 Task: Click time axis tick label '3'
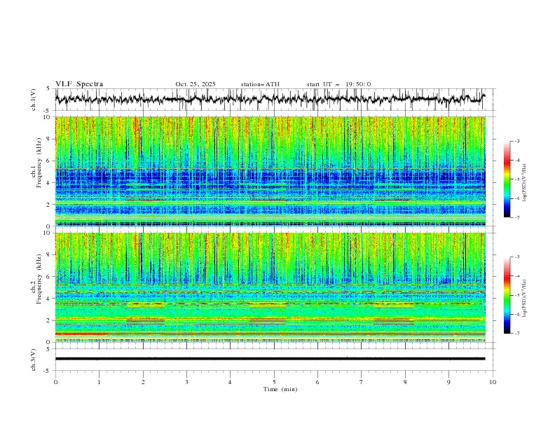click(186, 382)
